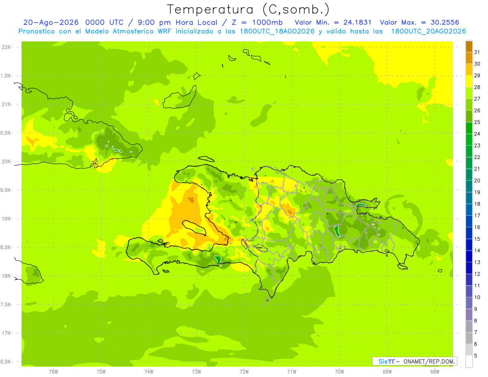
Task: Click the date "20-Ago-2026 0000 UTC"
Action: (73, 22)
